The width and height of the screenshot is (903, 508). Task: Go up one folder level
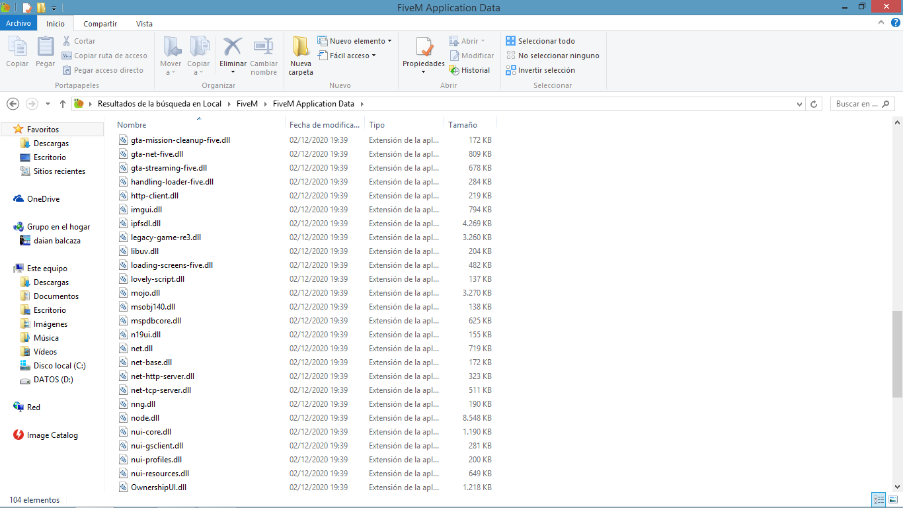63,104
